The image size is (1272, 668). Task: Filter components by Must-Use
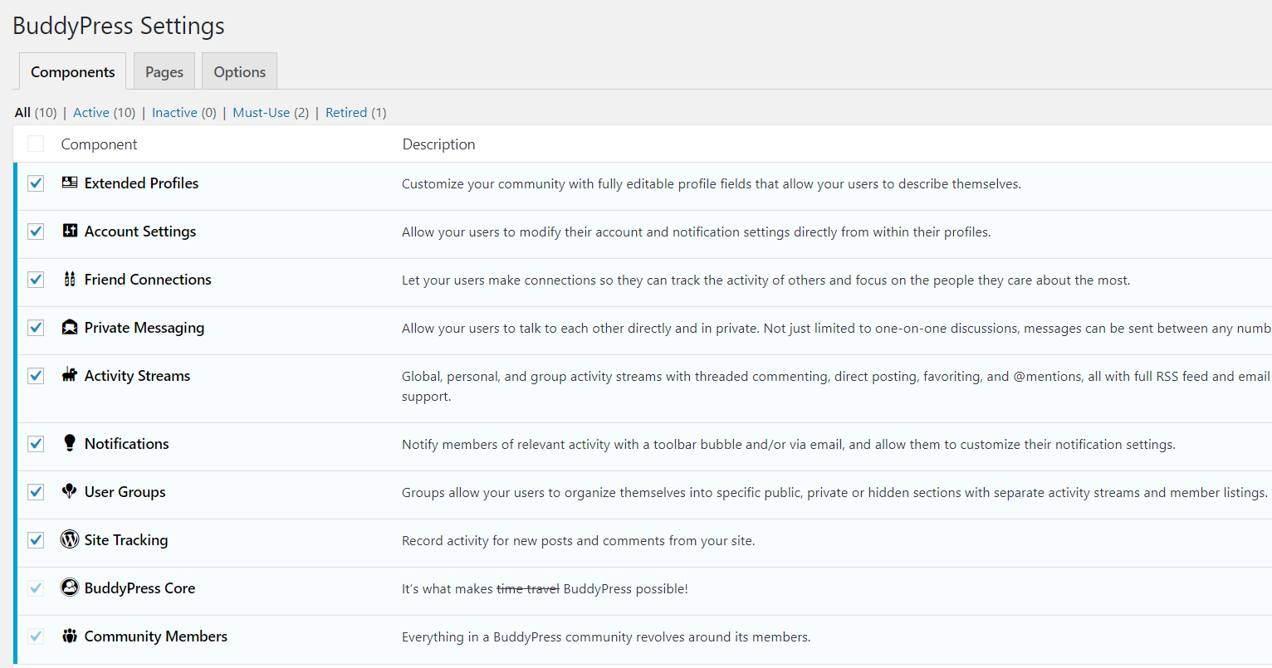coord(261,113)
